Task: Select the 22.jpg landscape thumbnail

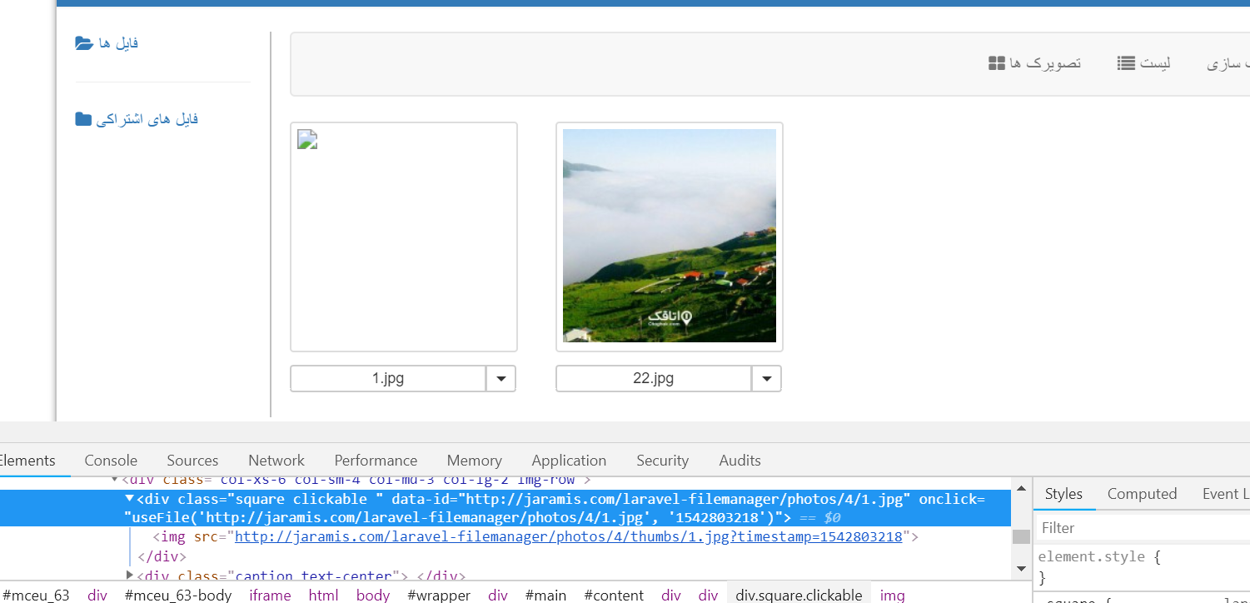Action: (x=668, y=235)
